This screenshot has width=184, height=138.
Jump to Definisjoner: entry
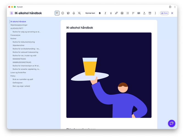pyautogui.click(x=18, y=83)
